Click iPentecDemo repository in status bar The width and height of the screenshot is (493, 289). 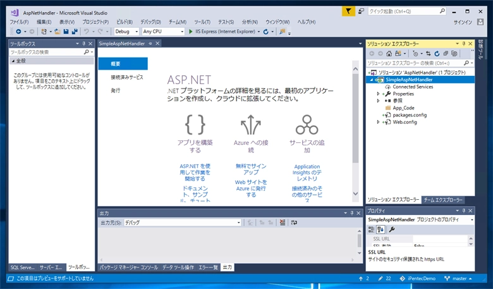418,278
